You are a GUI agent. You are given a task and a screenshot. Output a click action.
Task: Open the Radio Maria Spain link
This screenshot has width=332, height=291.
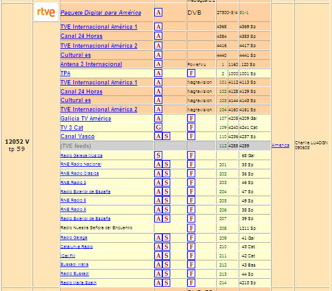pyautogui.click(x=79, y=282)
